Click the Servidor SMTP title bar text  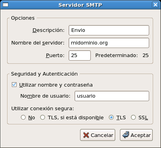80,5
